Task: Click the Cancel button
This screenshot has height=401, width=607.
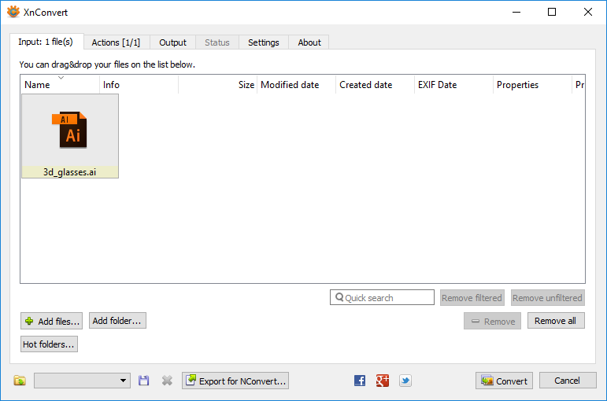Action: pyautogui.click(x=567, y=381)
